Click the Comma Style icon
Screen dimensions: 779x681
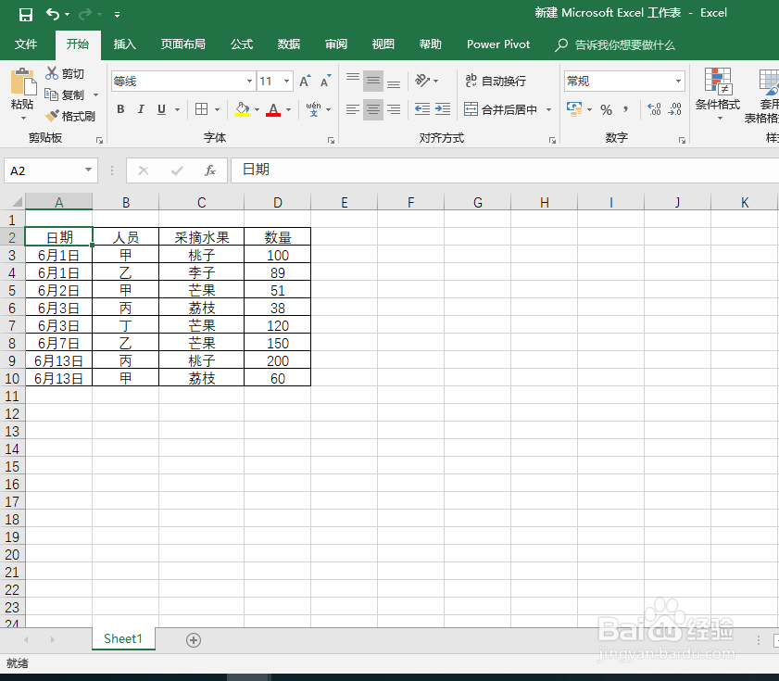(625, 108)
